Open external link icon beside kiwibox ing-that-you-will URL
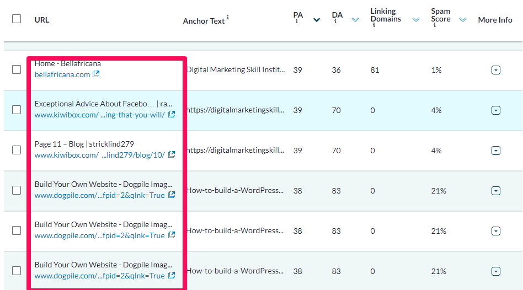This screenshot has width=523, height=290. (172, 115)
